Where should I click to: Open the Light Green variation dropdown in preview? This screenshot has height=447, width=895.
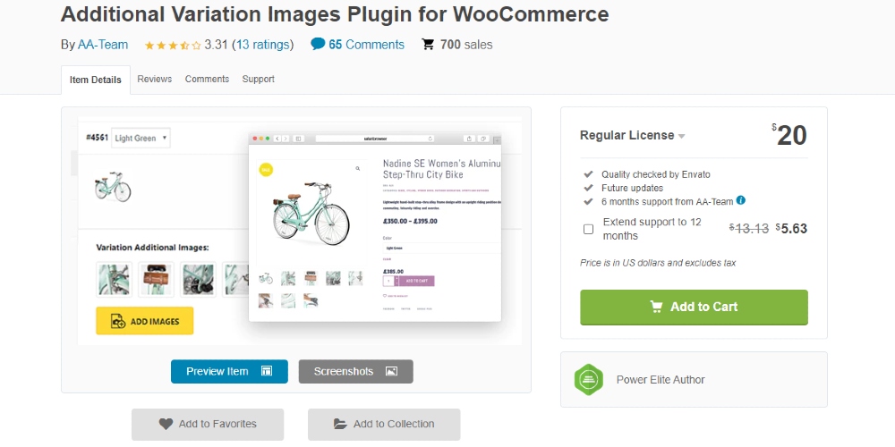pyautogui.click(x=141, y=138)
